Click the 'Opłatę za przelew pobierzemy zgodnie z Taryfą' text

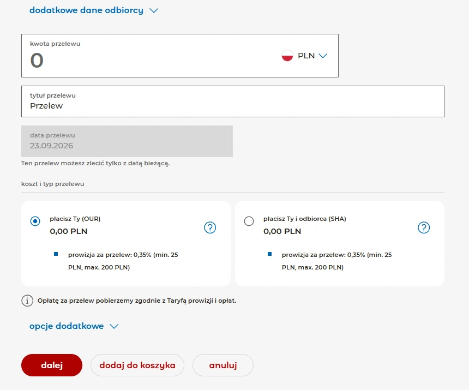pos(137,301)
